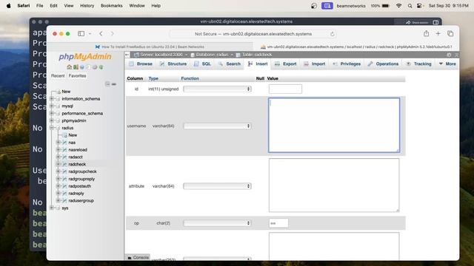Open the SQL tab
Image resolution: width=474 pixels, height=266 pixels.
[202, 64]
